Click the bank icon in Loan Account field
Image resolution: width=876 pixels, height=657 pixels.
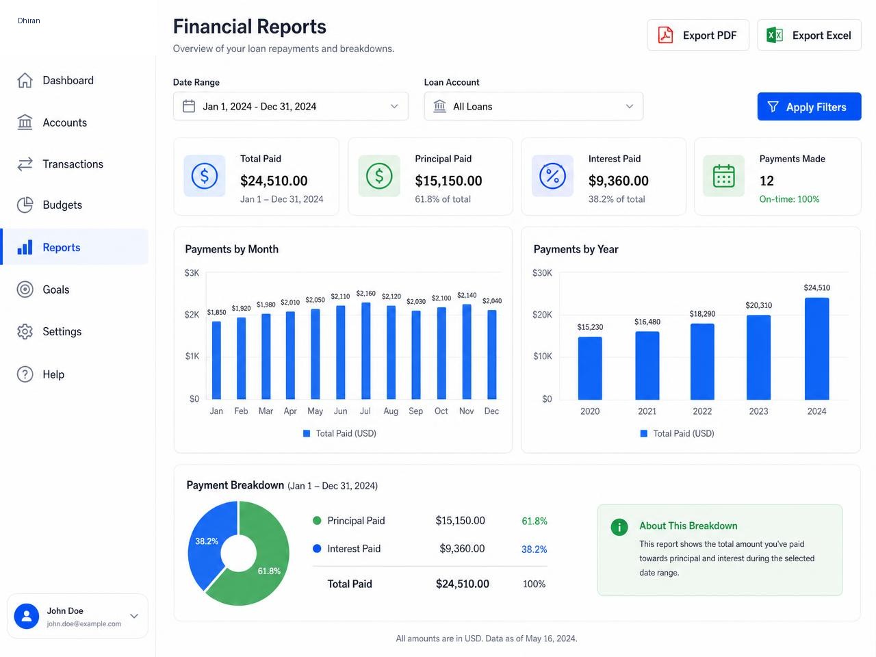439,106
